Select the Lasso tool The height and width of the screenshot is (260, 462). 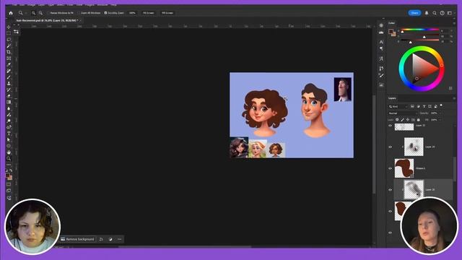click(9, 40)
